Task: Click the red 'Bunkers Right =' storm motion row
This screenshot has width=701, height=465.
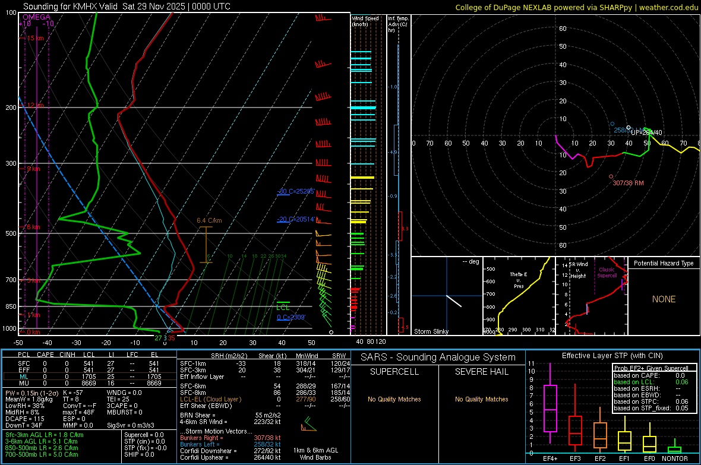Action: click(x=230, y=438)
